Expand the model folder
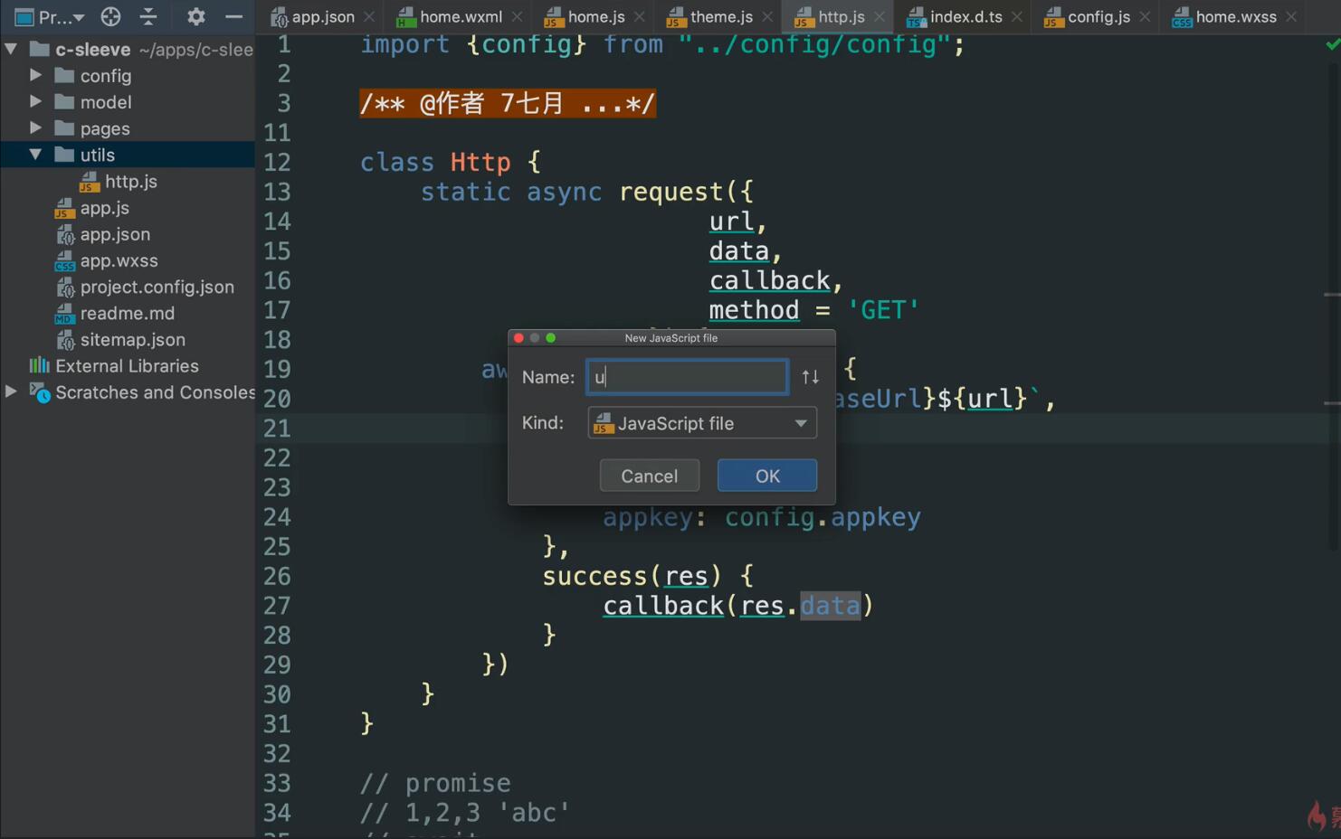Viewport: 1341px width, 839px height. pos(35,101)
